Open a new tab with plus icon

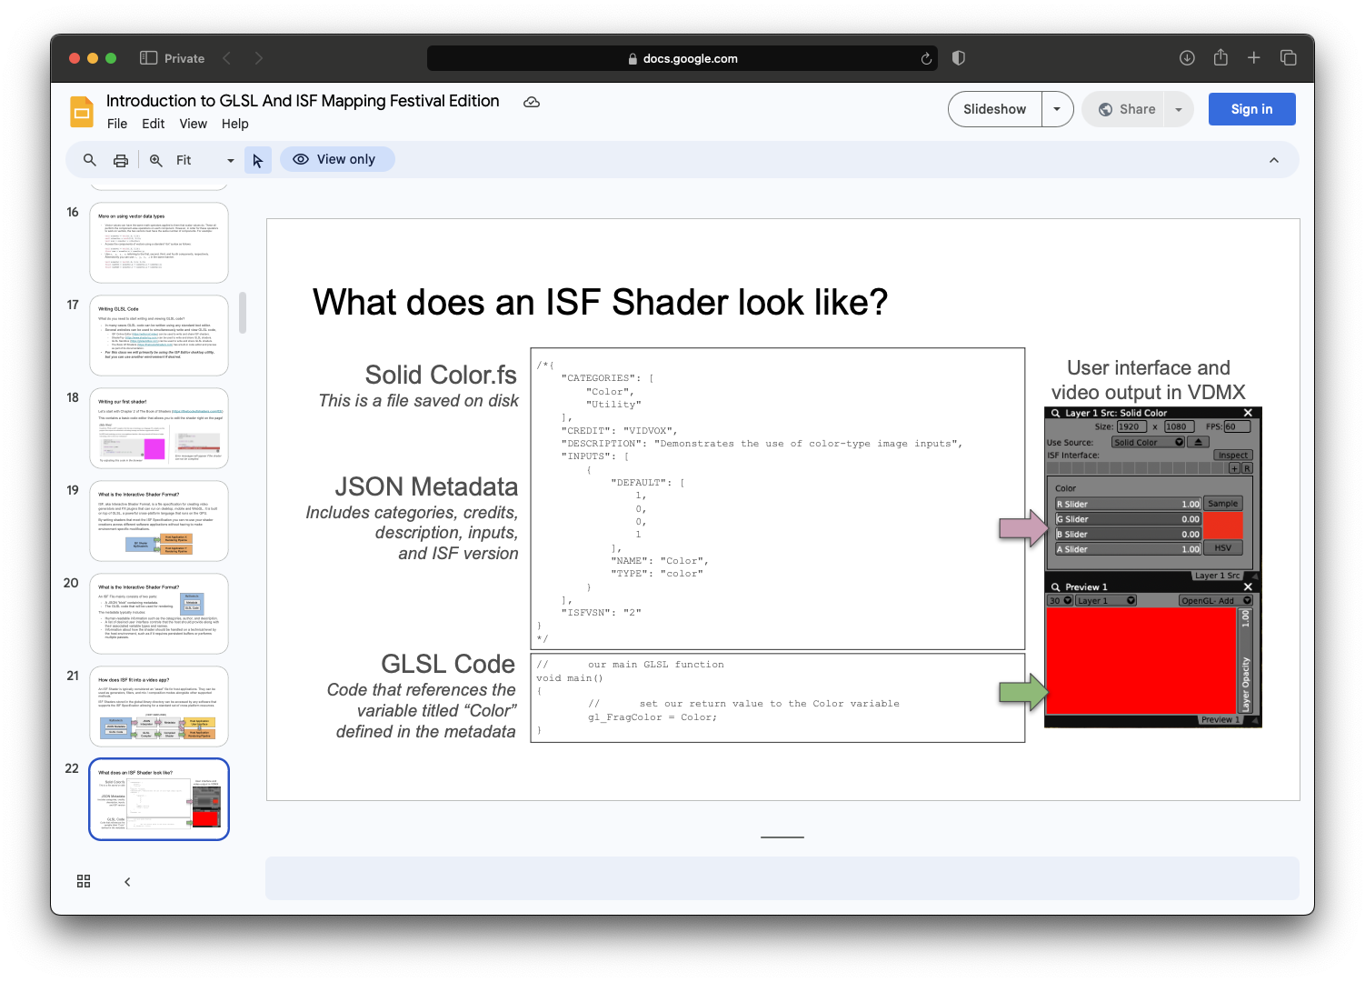pyautogui.click(x=1254, y=58)
